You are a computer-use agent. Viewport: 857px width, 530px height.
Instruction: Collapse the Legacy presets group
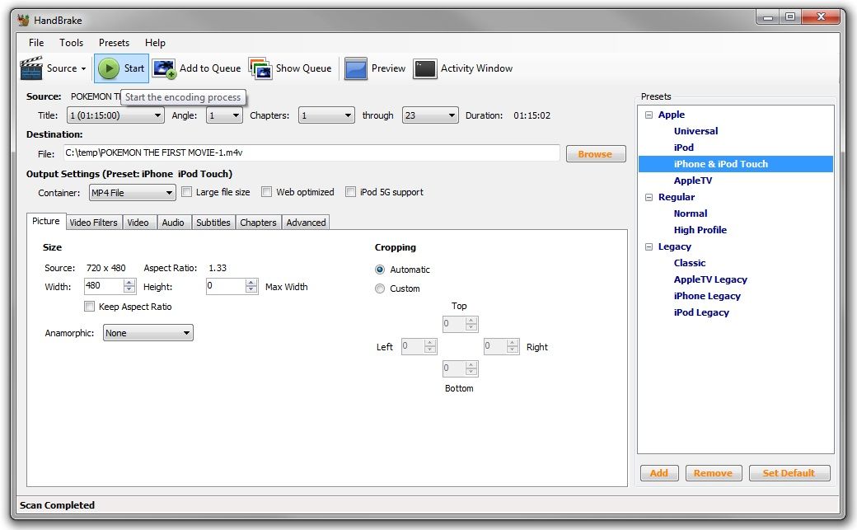[649, 246]
